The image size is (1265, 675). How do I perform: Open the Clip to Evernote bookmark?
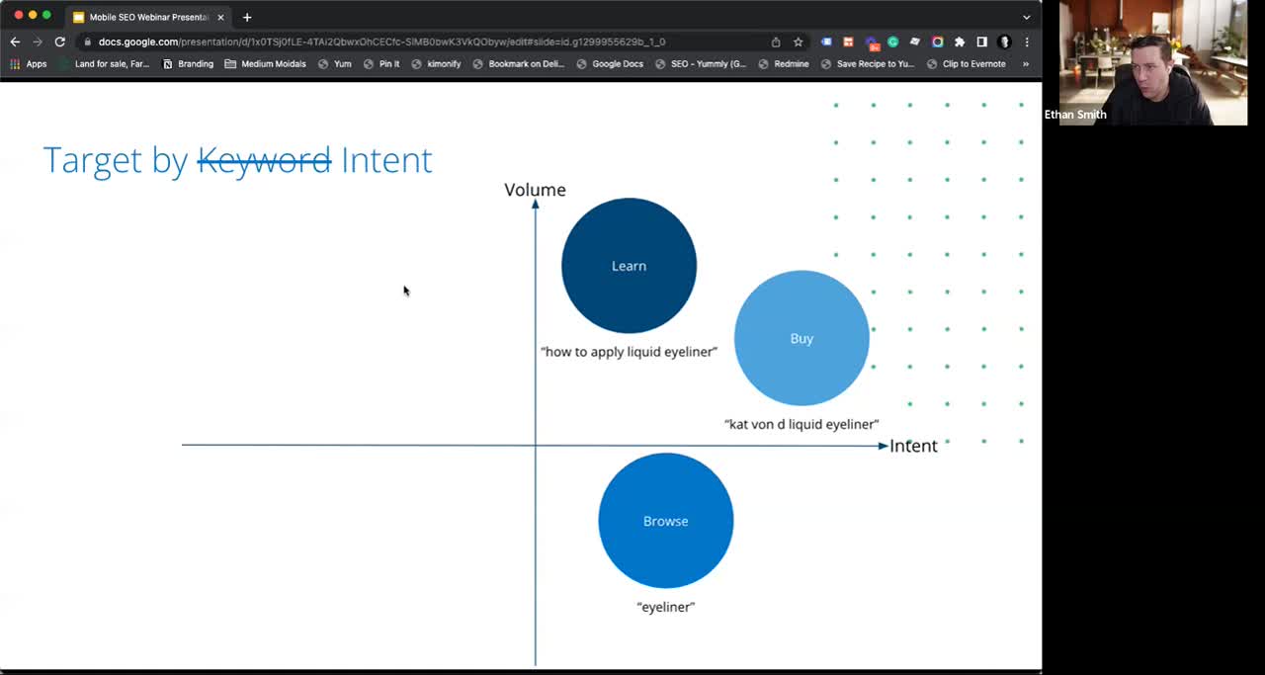(x=966, y=64)
